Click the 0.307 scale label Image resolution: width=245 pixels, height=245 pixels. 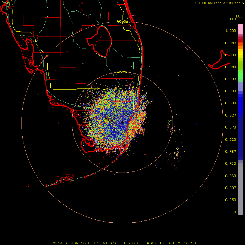pyautogui.click(x=231, y=188)
